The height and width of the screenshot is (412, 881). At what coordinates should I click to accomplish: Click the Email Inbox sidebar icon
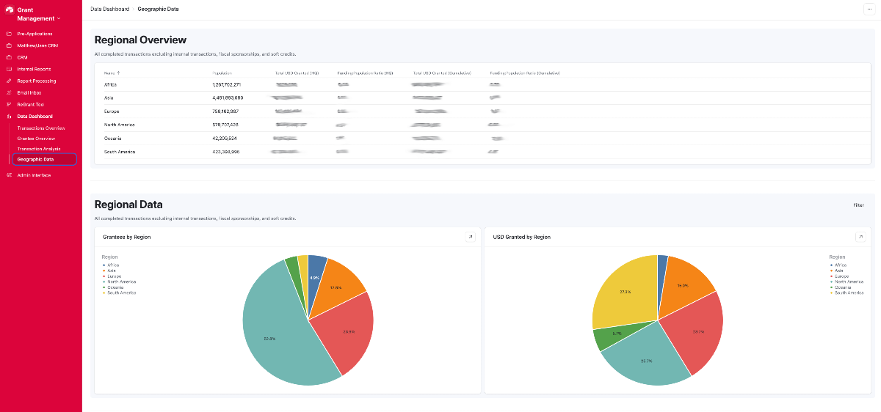click(9, 92)
